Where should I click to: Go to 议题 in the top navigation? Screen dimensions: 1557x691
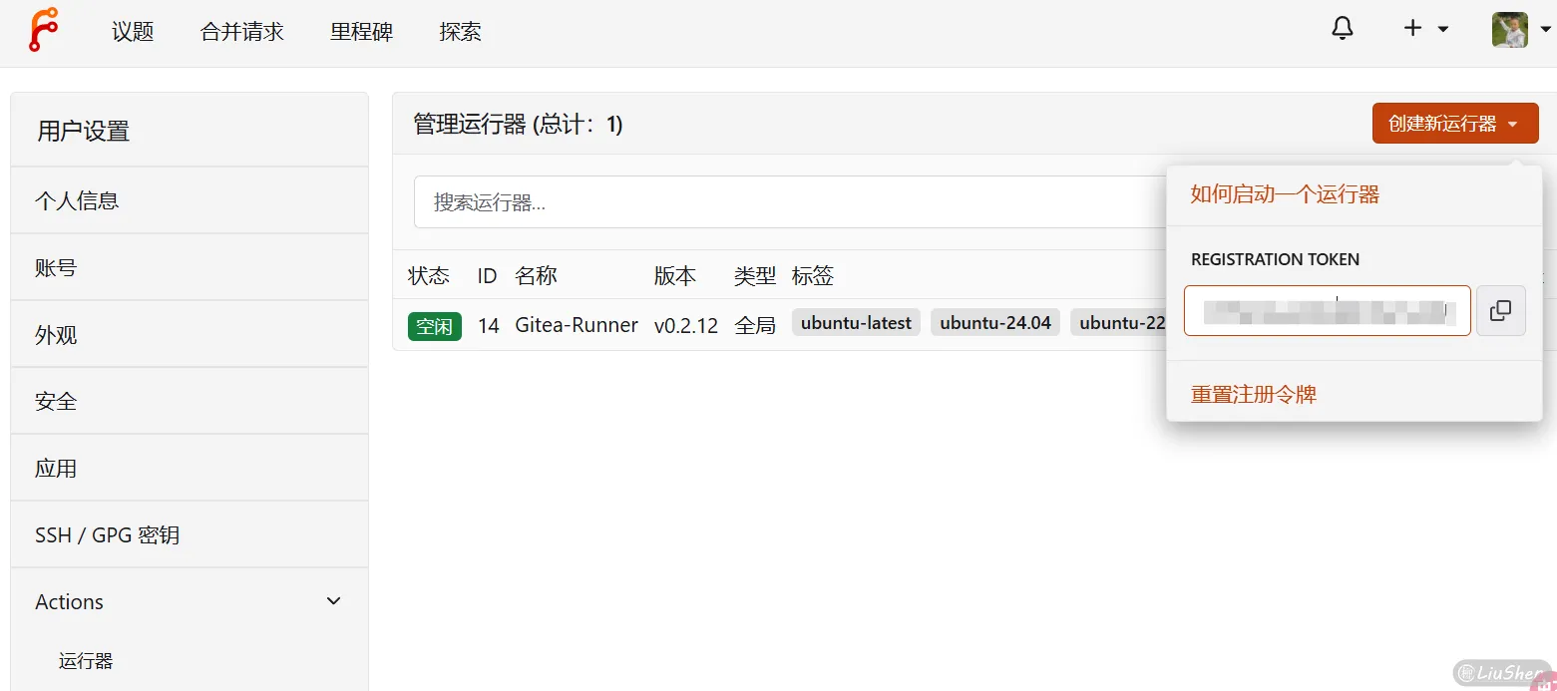[x=133, y=32]
